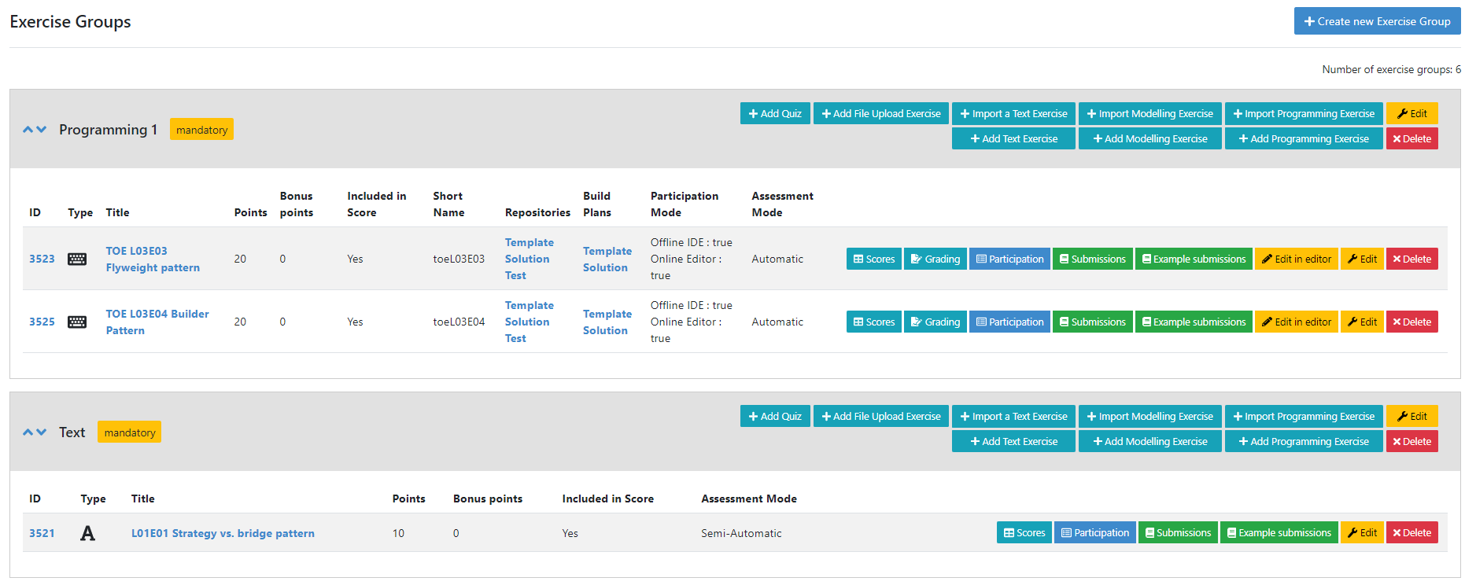Click Import Programming Exercise in Programming 1
The height and width of the screenshot is (585, 1465).
coord(1304,113)
